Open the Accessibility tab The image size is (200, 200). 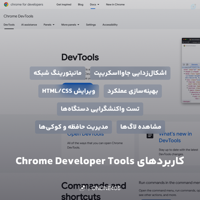pos(110,25)
